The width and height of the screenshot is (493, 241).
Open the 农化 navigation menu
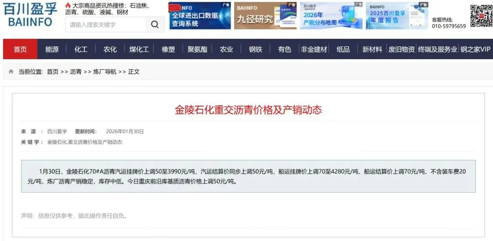coord(110,49)
